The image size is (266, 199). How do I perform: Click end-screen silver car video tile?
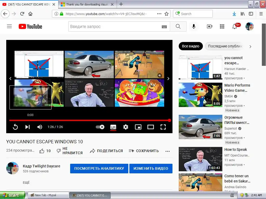[x=89, y=65]
